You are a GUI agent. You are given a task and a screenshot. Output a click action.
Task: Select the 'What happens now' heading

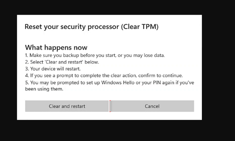(x=56, y=47)
